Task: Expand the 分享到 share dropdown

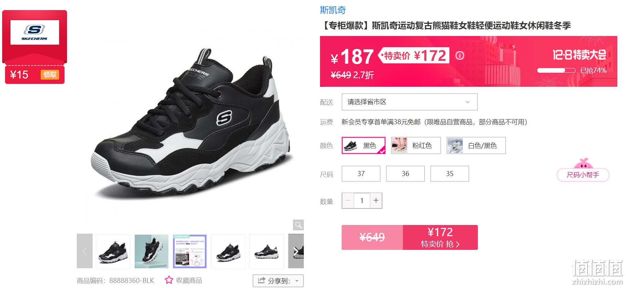Action: [278, 281]
